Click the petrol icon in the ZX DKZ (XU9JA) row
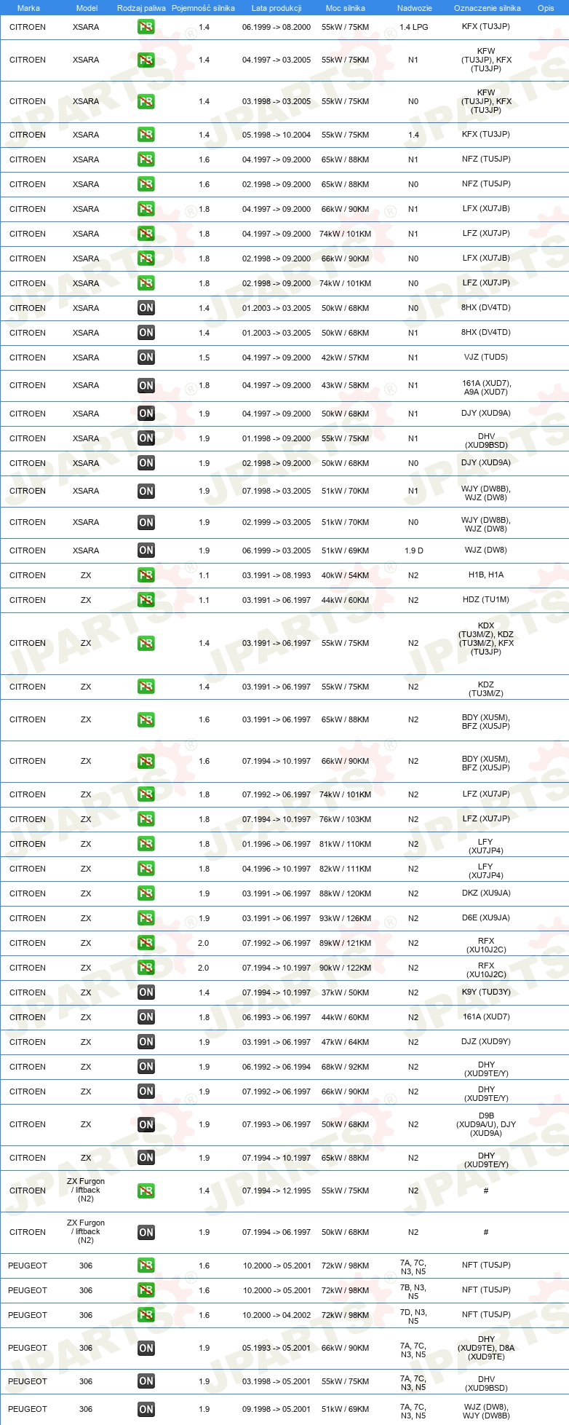The image size is (569, 1425). tap(146, 893)
